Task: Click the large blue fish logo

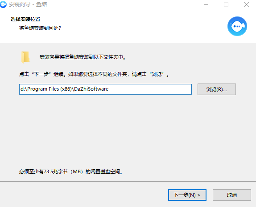Action: (237, 26)
